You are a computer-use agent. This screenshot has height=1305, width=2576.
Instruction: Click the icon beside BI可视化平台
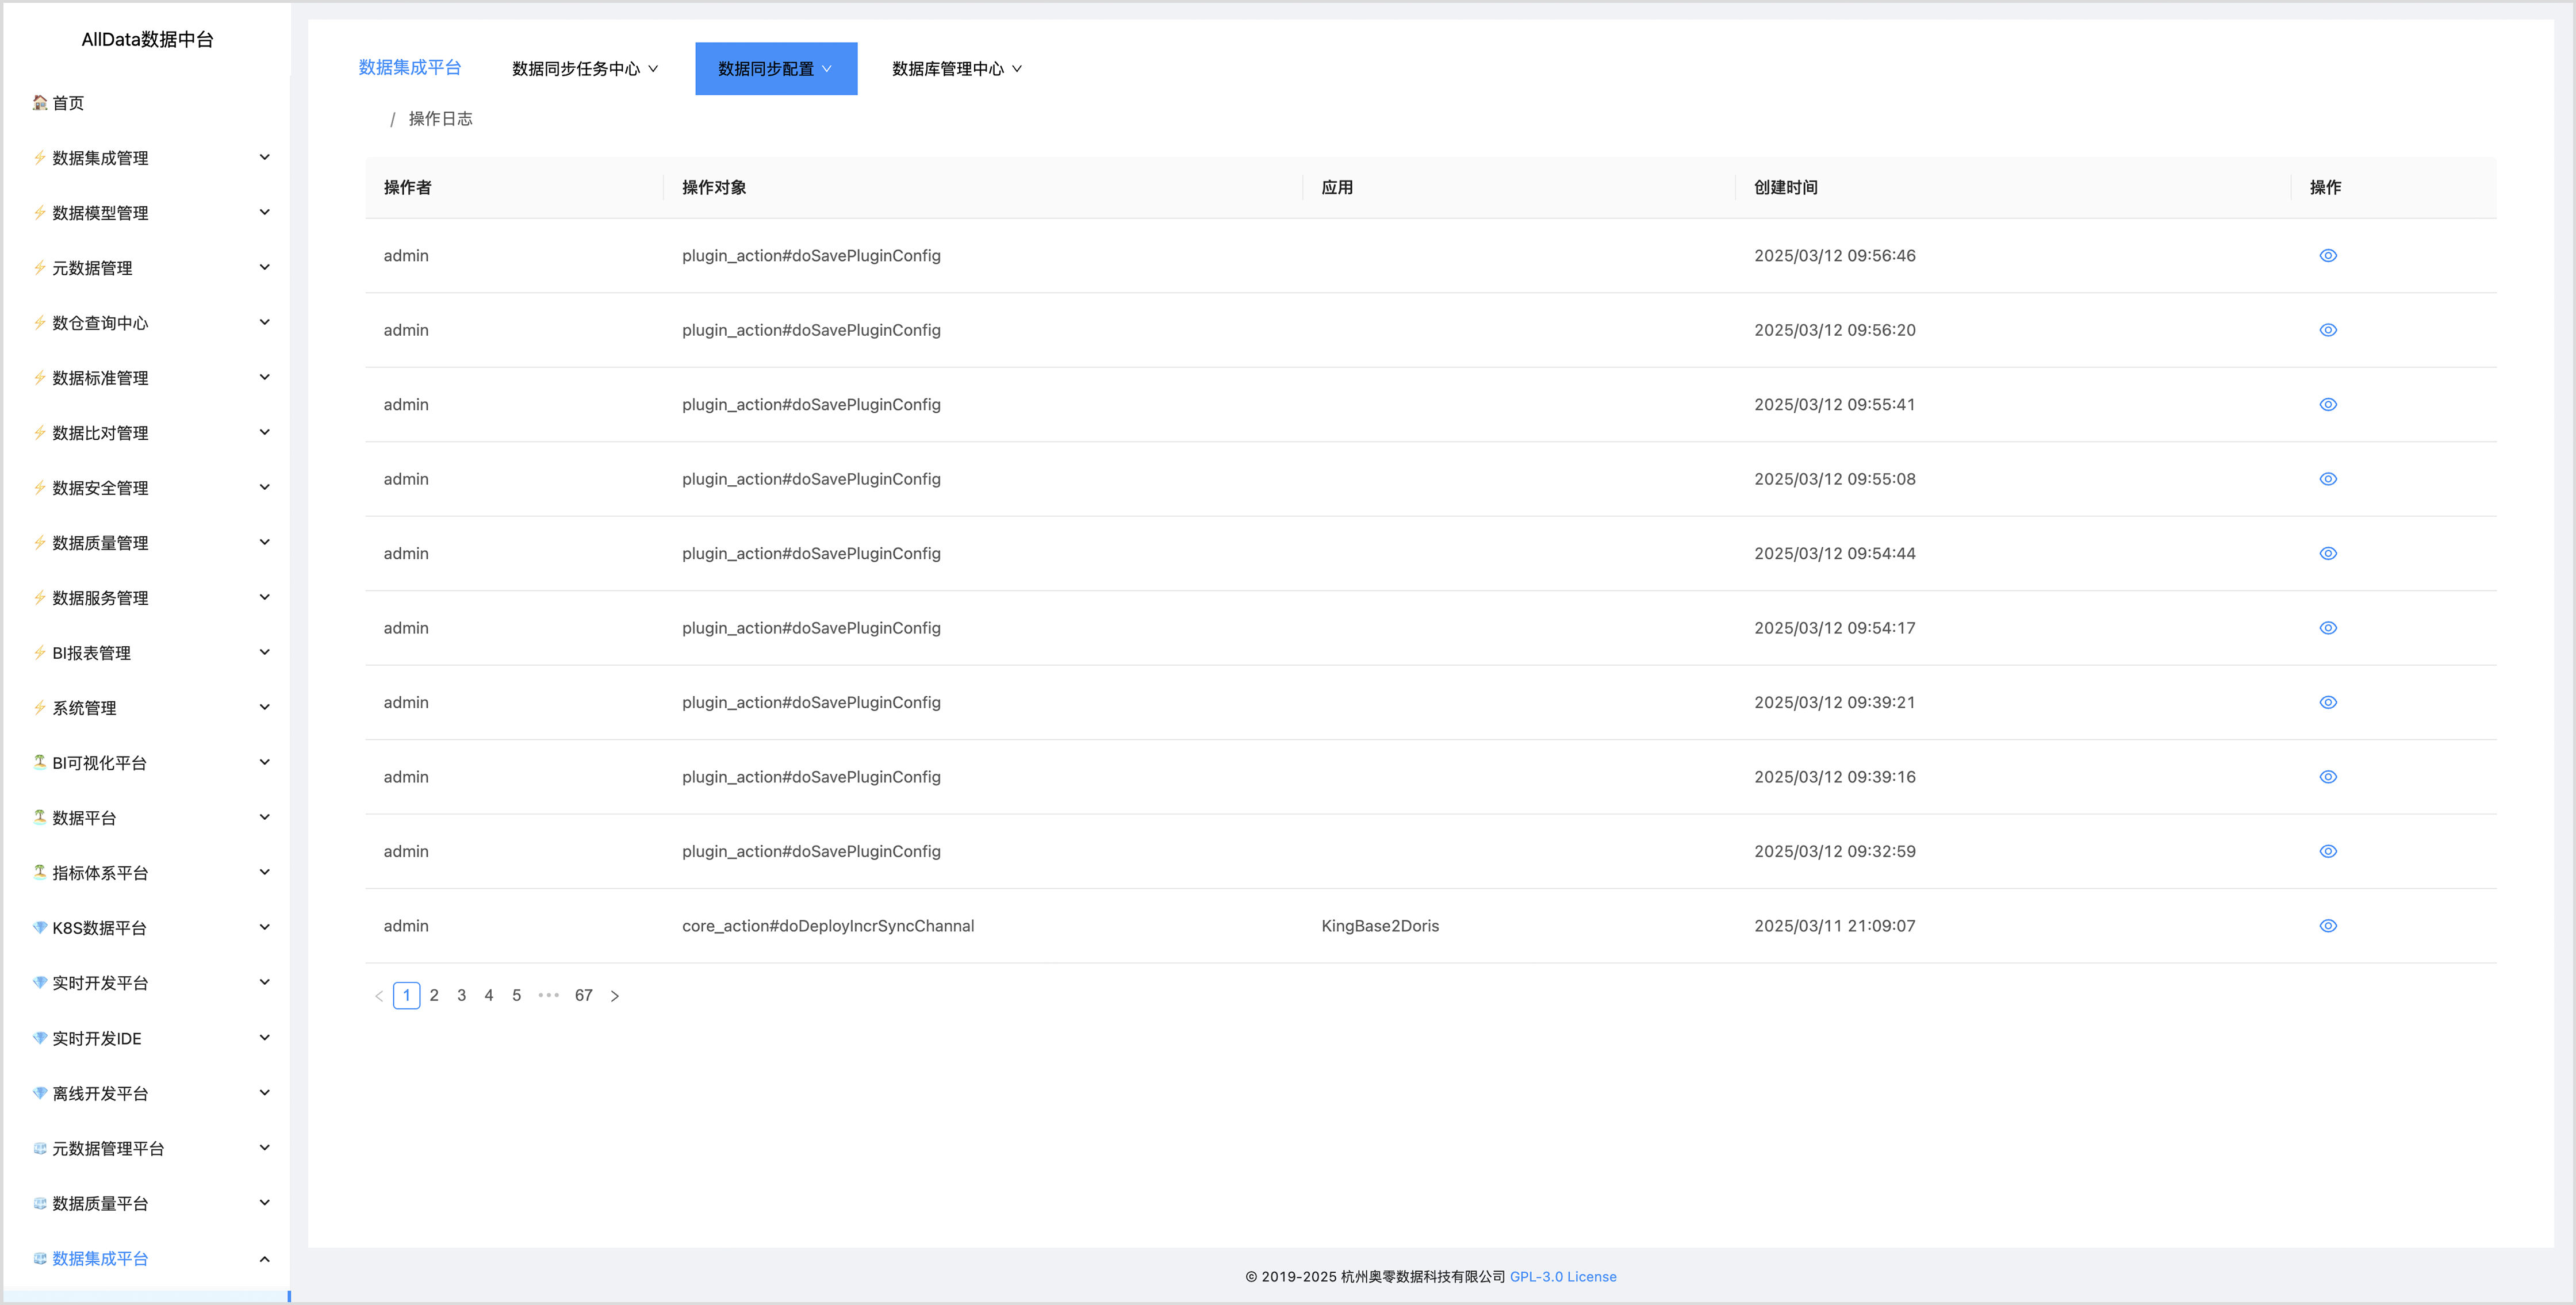click(40, 762)
